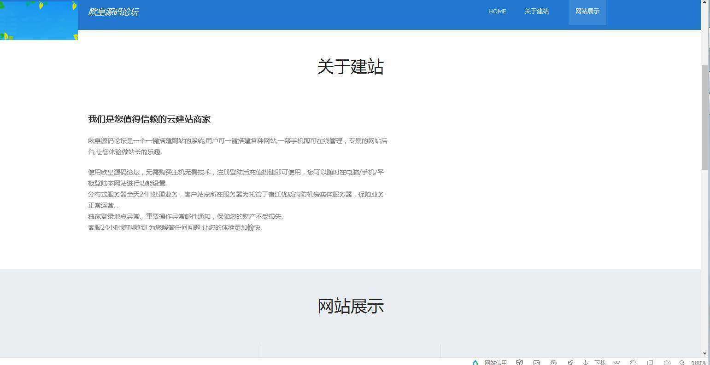Toggle the page sound speaker icon
The image size is (710, 365).
(x=667, y=362)
